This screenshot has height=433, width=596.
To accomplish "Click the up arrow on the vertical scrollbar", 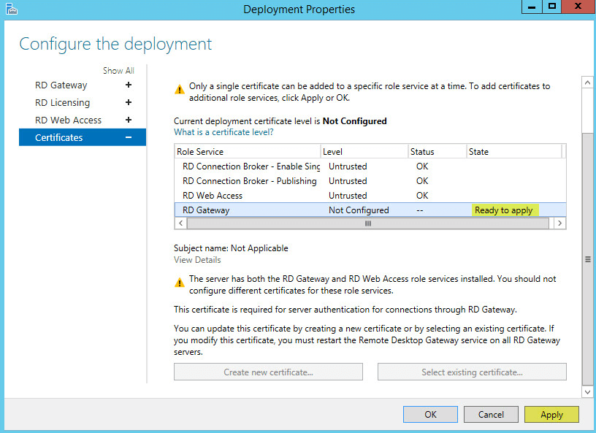I will point(587,82).
